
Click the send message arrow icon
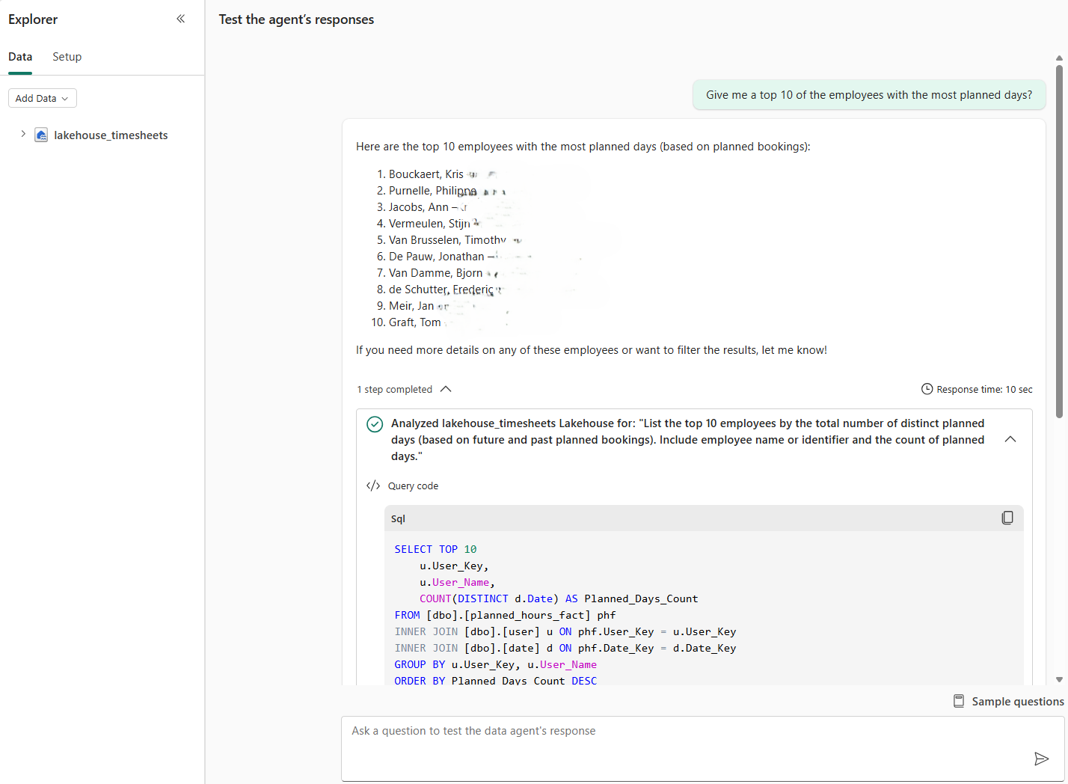(1040, 759)
